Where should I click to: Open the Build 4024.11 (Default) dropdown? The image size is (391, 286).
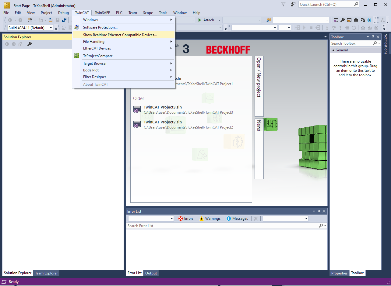51,28
